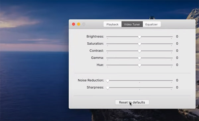
Task: Switch to the Playback tab
Action: 112,24
